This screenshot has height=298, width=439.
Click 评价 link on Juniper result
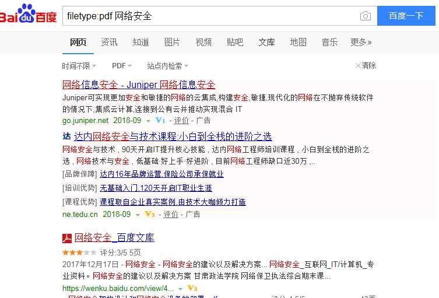181,121
